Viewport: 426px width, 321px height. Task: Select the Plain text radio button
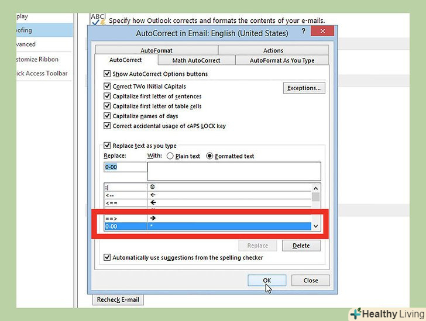point(170,156)
